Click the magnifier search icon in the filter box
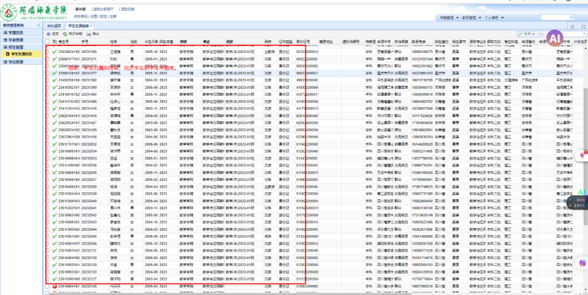Screen dimensions: 588x295 (584, 34)
